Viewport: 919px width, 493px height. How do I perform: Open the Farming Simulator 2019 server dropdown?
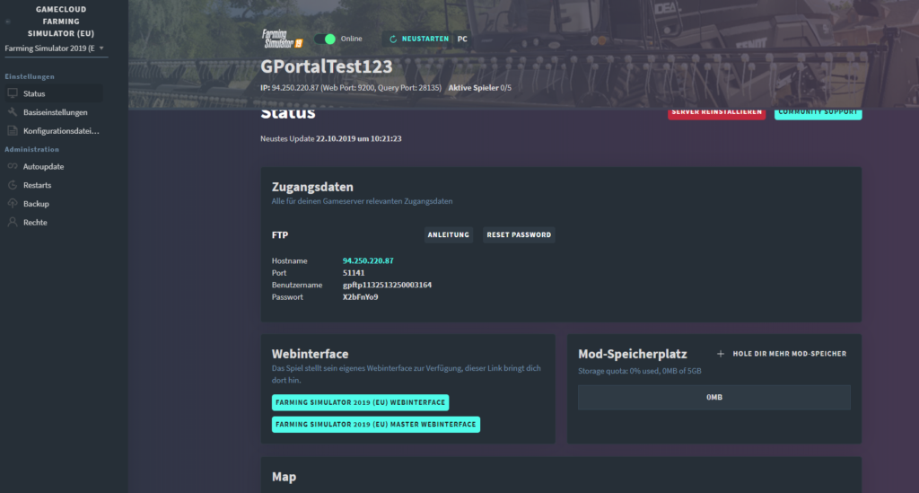click(55, 48)
